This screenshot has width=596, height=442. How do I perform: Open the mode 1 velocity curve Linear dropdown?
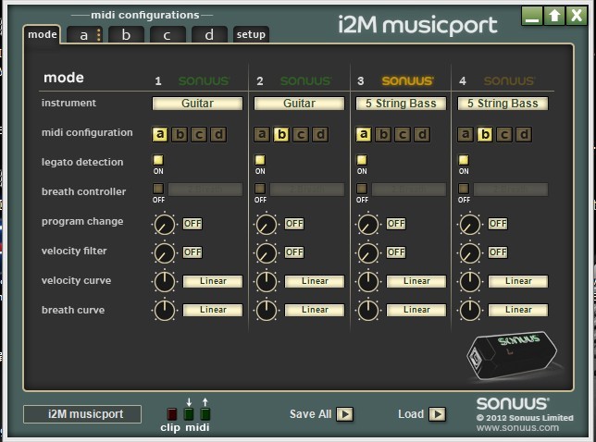click(x=213, y=281)
